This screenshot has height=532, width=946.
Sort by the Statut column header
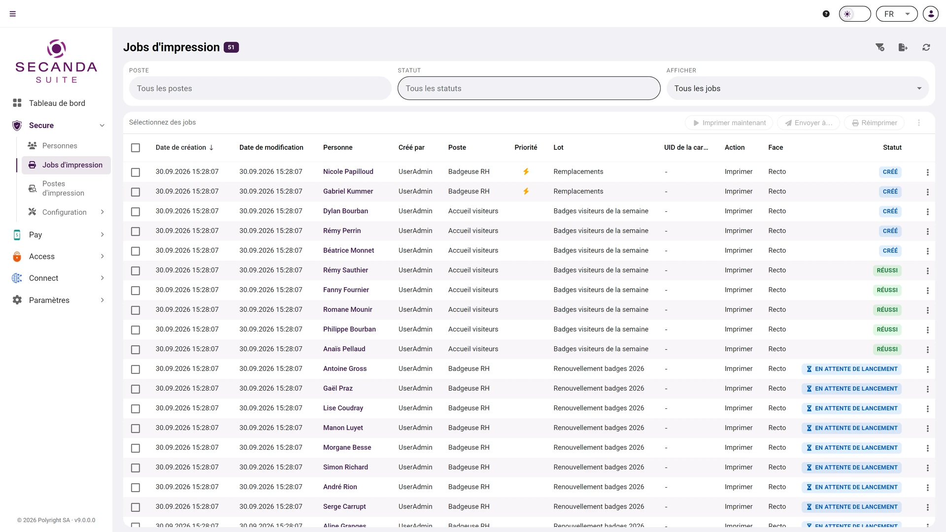pyautogui.click(x=892, y=147)
